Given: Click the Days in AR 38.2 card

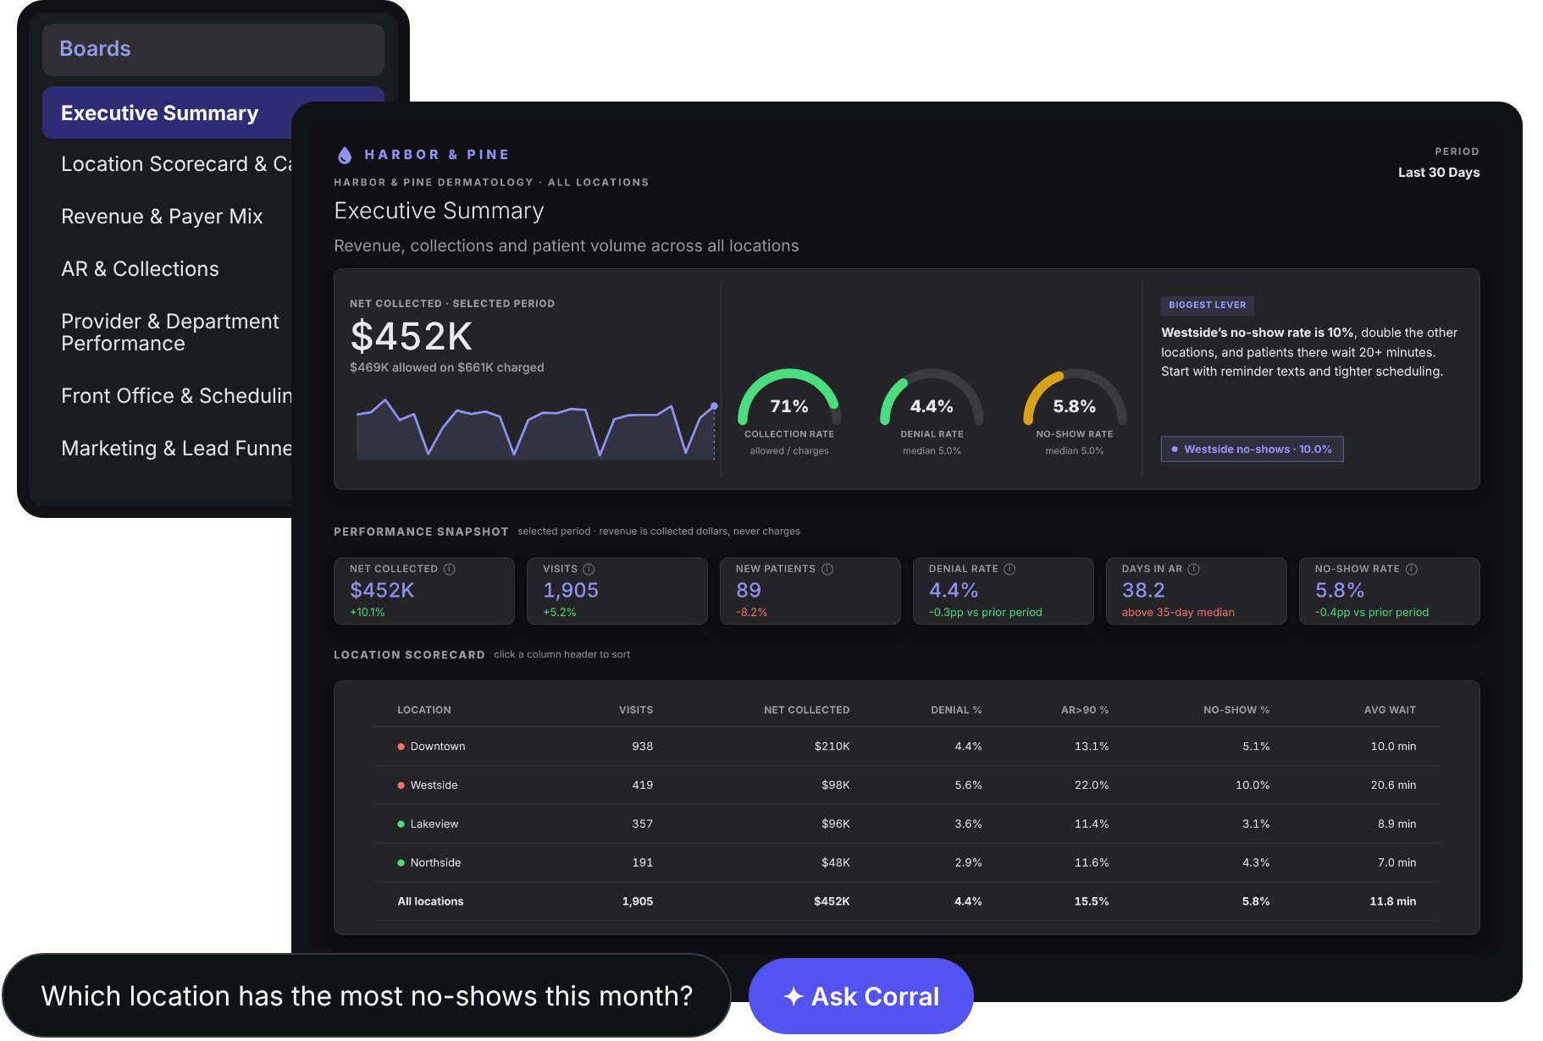Looking at the screenshot, I should (1197, 591).
